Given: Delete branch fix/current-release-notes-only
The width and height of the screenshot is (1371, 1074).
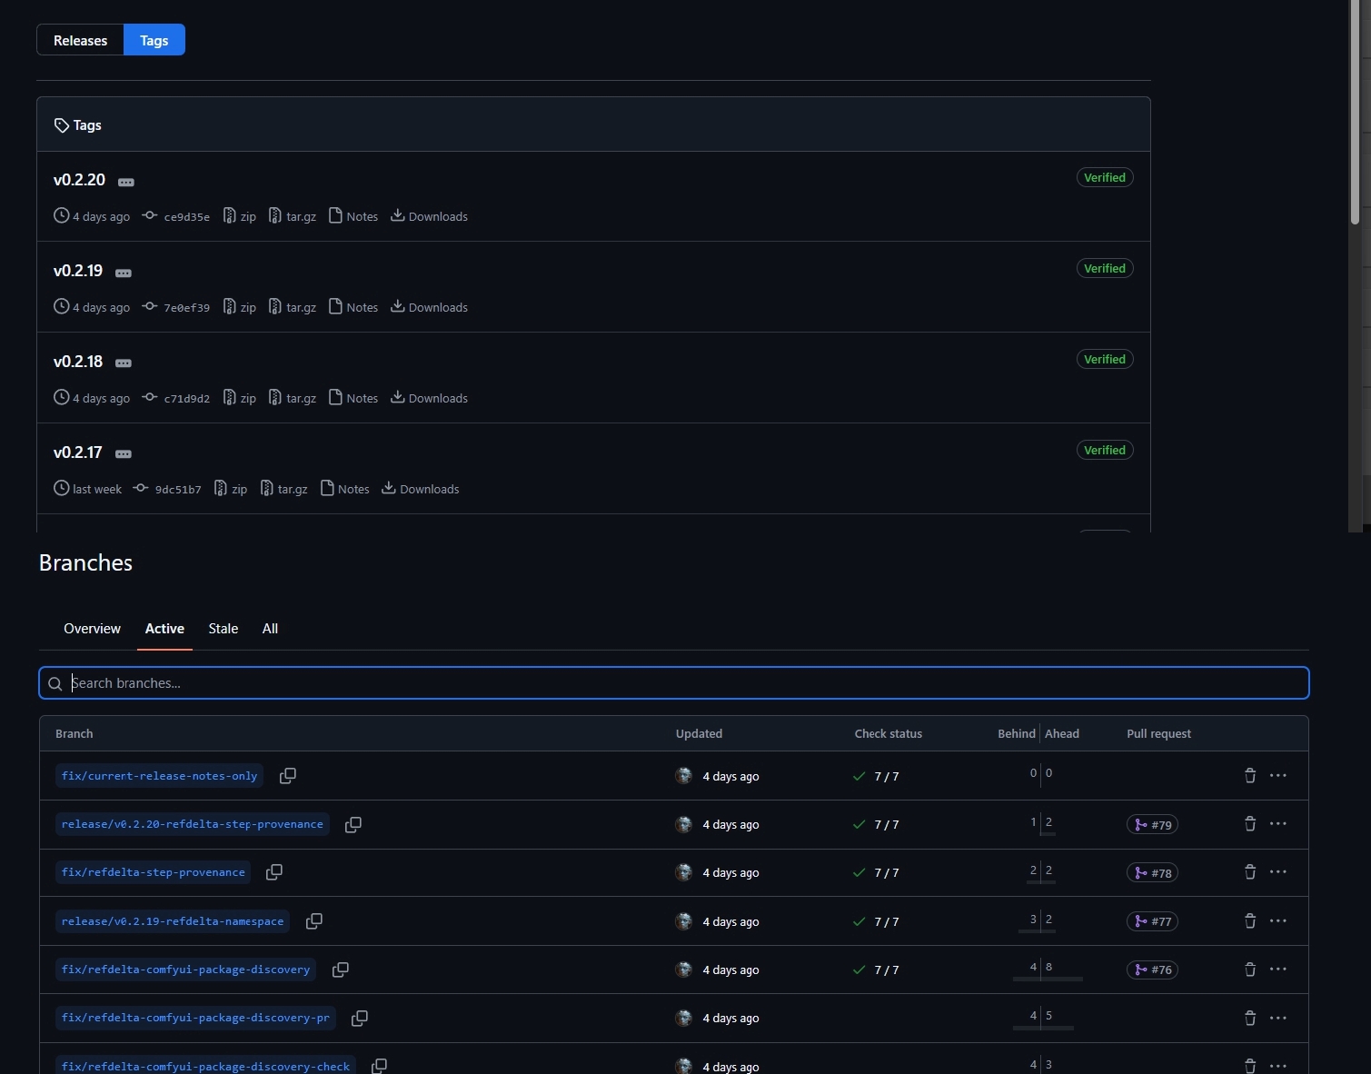Looking at the screenshot, I should 1250,776.
